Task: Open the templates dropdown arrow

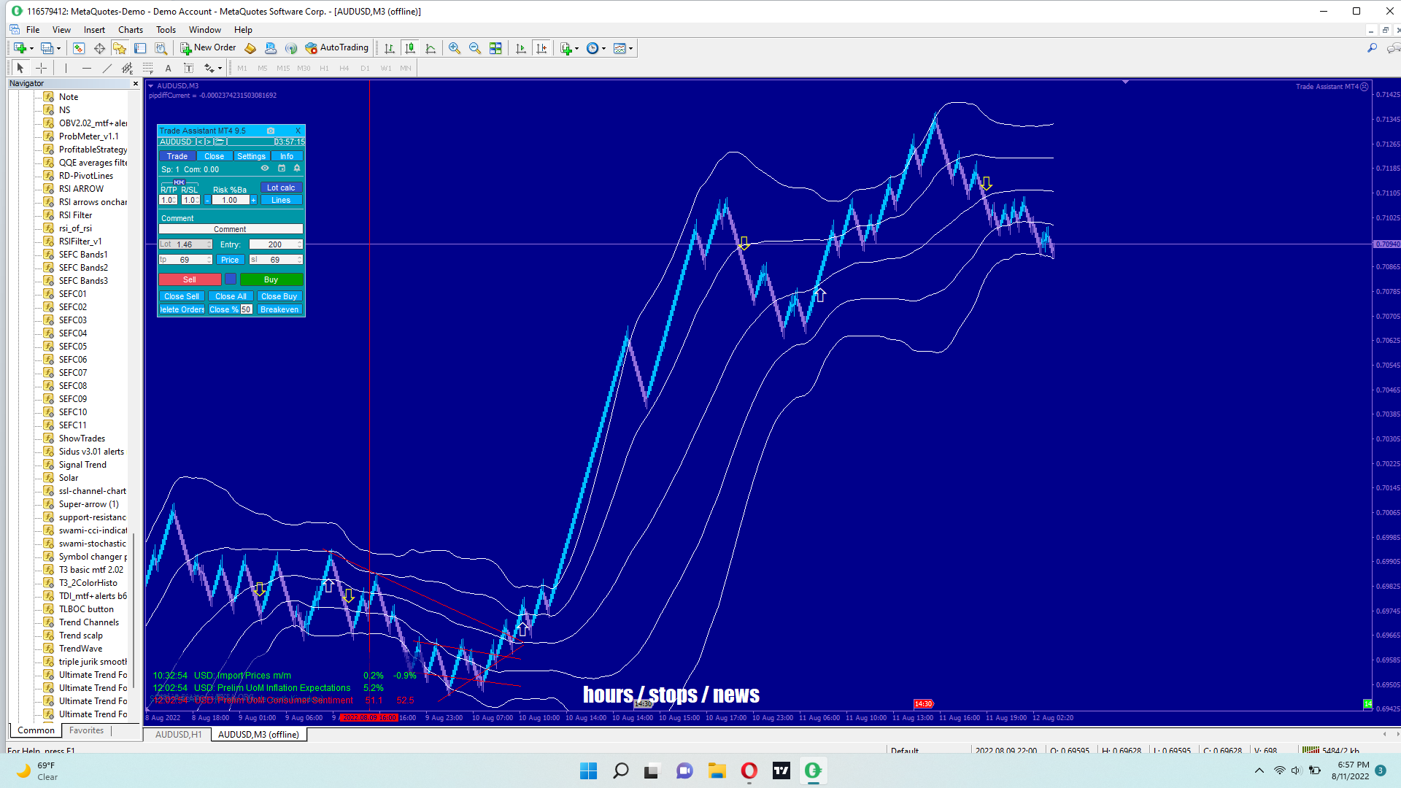Action: pyautogui.click(x=631, y=48)
